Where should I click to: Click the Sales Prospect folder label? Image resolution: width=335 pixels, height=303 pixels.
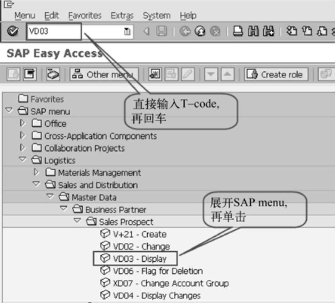pyautogui.click(x=126, y=222)
